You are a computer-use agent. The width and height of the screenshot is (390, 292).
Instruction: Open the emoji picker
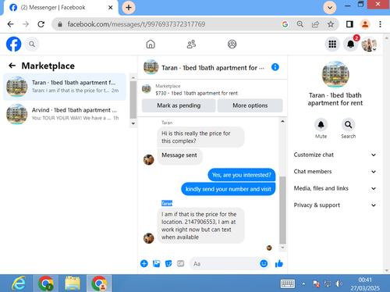pyautogui.click(x=264, y=264)
